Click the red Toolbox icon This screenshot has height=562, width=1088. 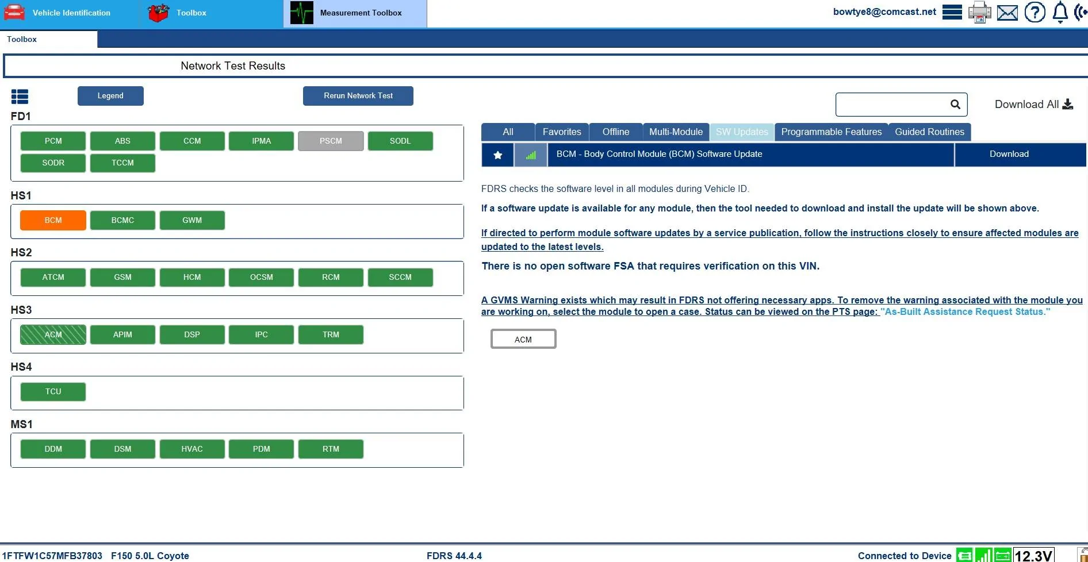click(158, 12)
